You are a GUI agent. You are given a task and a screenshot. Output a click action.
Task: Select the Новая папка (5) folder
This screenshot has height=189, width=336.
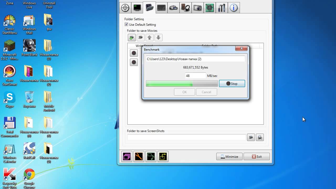pos(49,153)
